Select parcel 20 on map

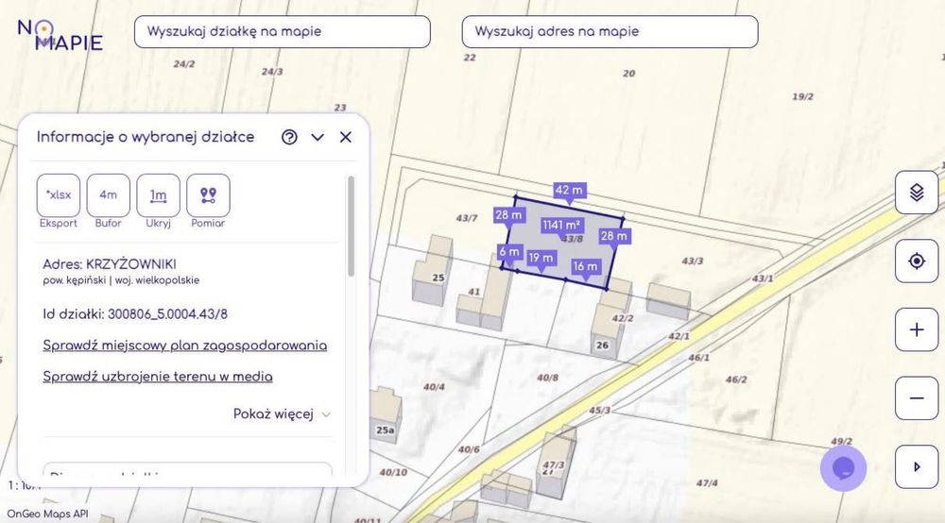[x=628, y=74]
